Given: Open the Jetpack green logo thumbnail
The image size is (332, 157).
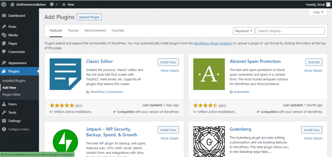Looking at the screenshot, I should (65, 141).
